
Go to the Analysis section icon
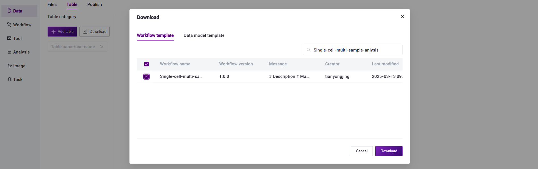(9, 52)
